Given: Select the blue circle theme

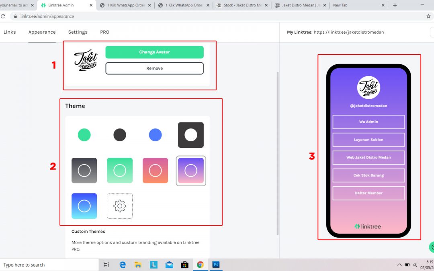Looking at the screenshot, I should click(155, 135).
